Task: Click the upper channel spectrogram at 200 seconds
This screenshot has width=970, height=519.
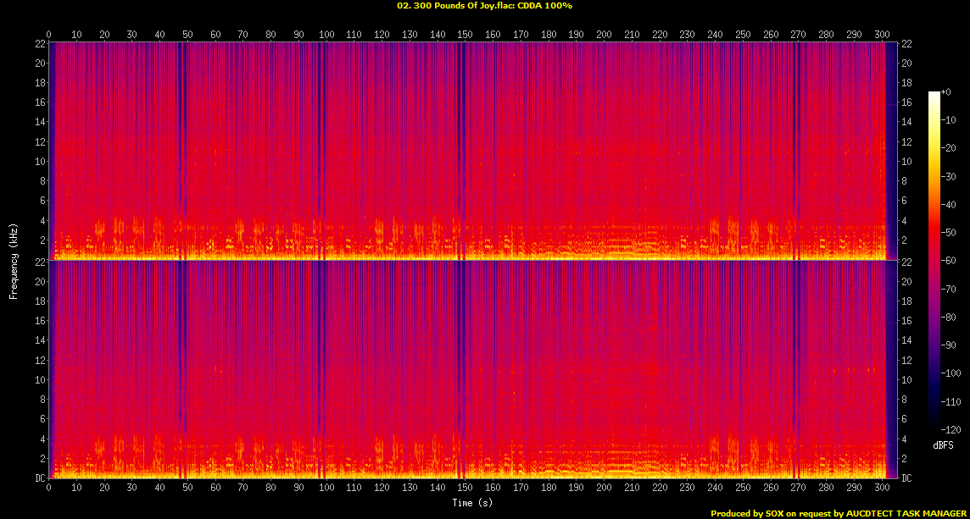Action: (604, 151)
